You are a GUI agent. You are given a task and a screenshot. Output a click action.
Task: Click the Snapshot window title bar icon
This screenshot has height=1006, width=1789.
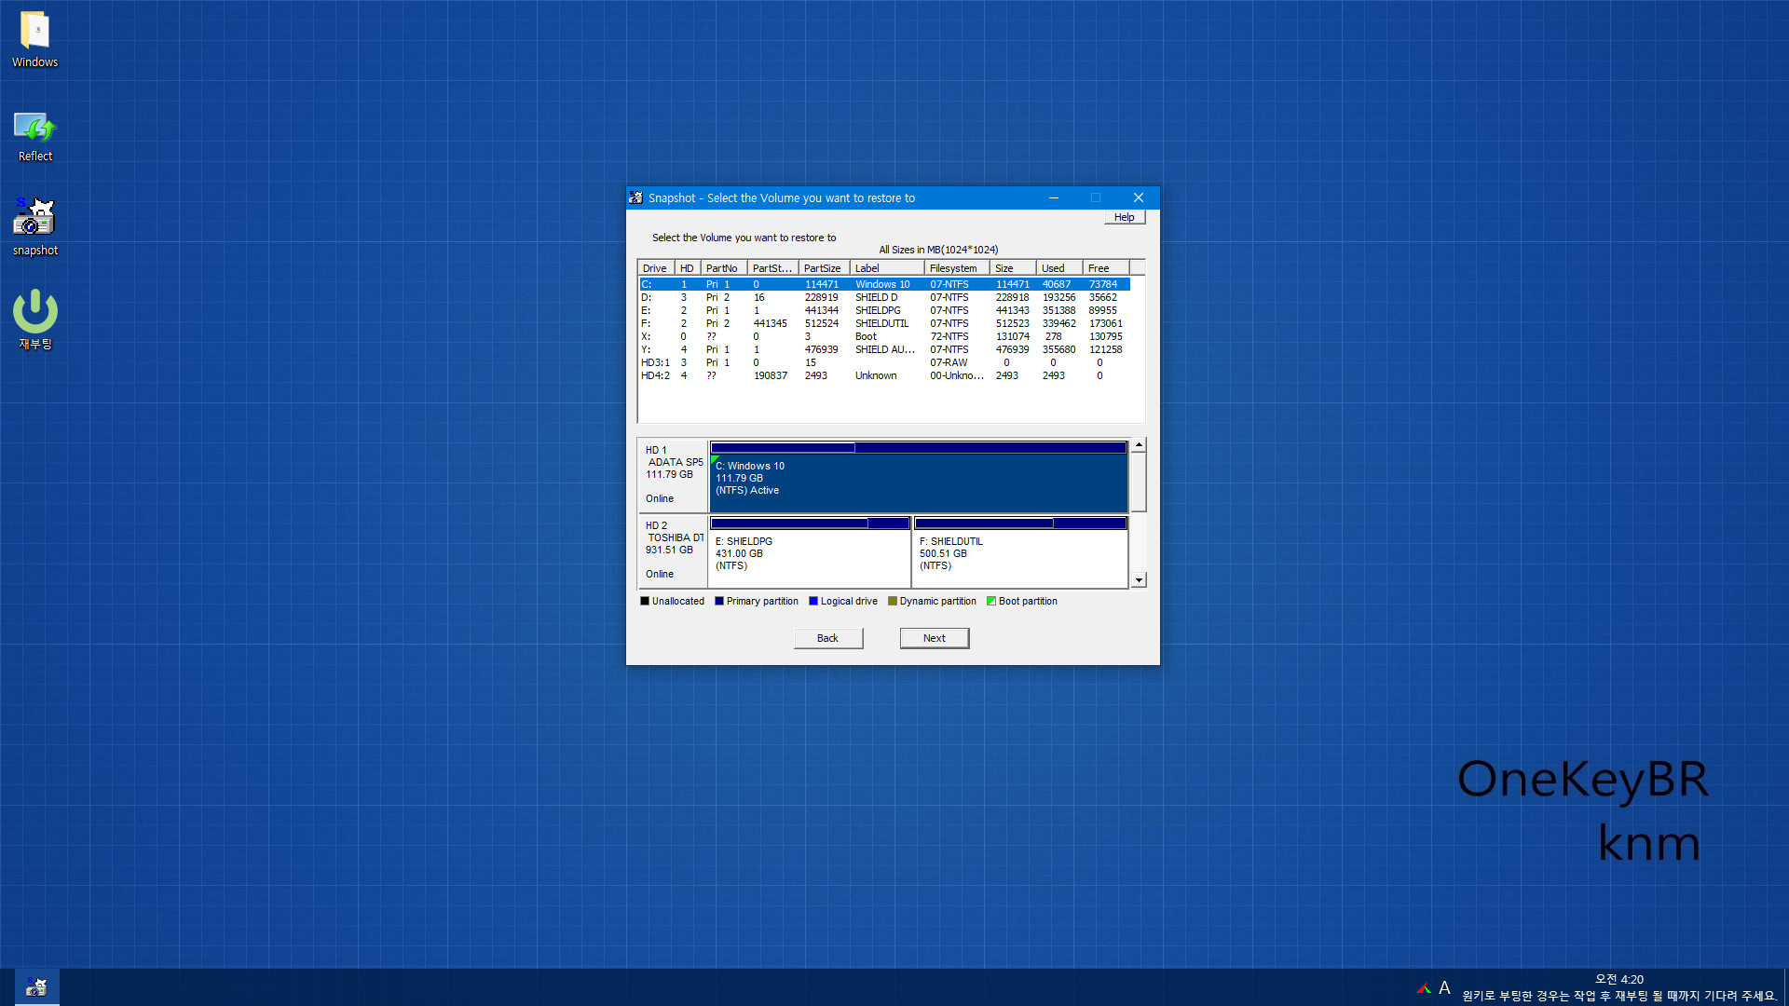click(635, 197)
